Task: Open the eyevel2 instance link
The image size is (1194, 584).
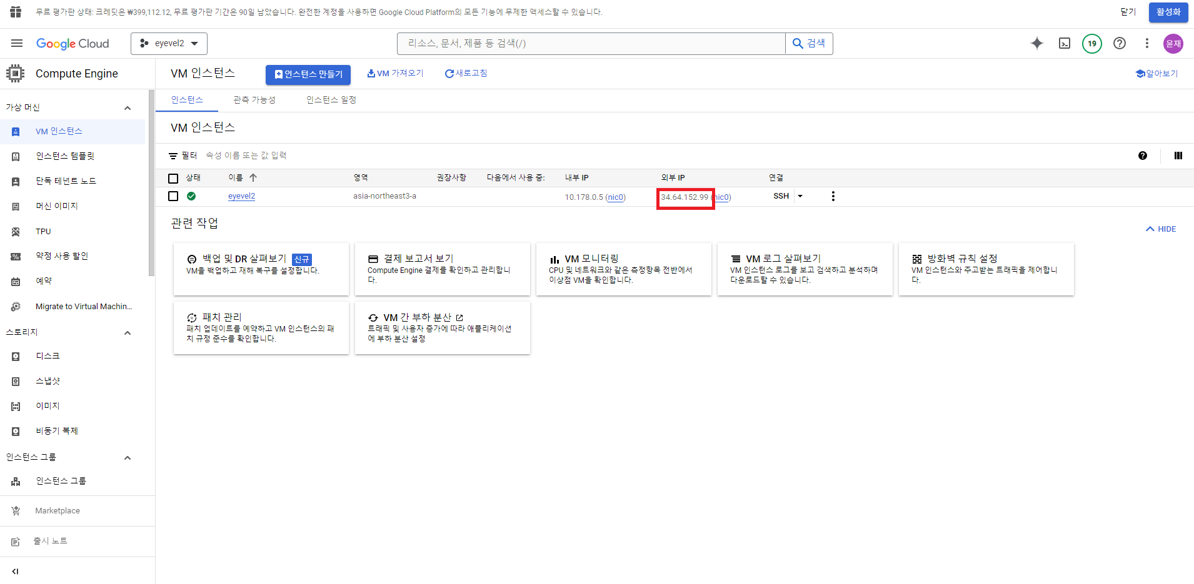Action: tap(241, 196)
